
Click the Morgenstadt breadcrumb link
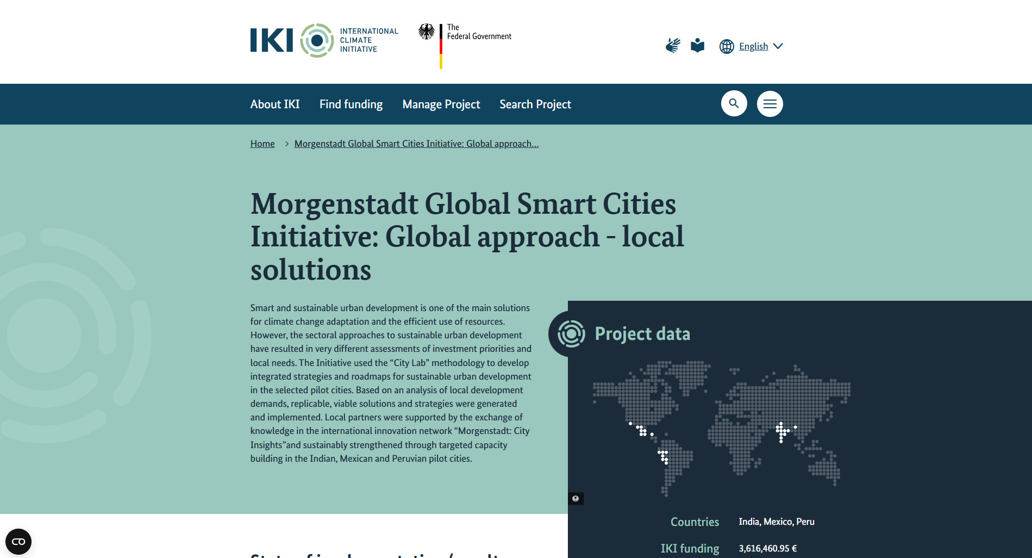(x=416, y=144)
